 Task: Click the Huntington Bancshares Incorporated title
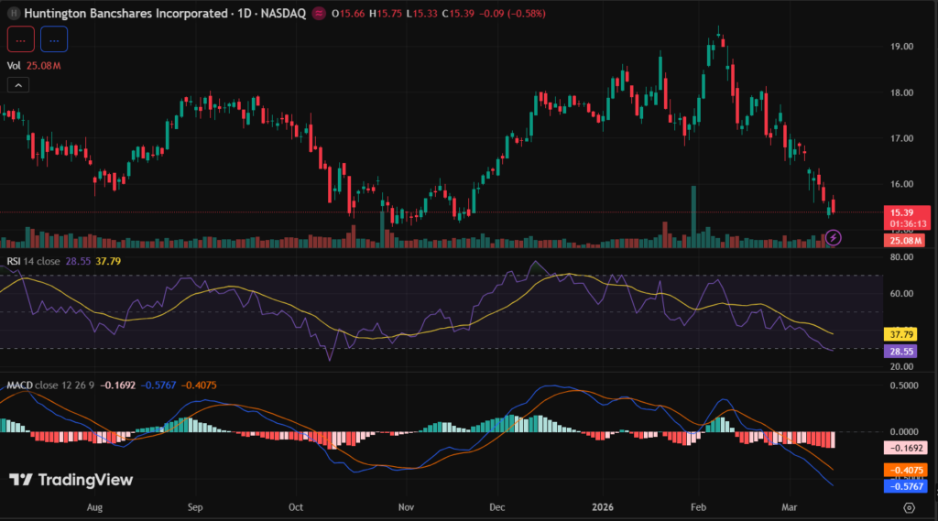tap(125, 14)
